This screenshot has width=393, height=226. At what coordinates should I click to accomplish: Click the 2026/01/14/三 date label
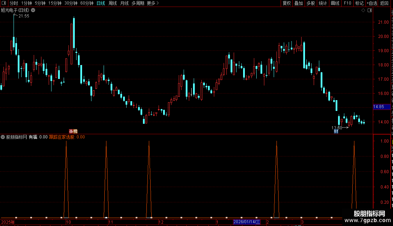[247, 222]
